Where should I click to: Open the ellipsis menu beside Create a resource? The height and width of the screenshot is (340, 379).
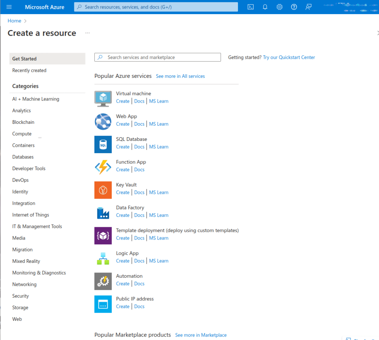pos(87,33)
